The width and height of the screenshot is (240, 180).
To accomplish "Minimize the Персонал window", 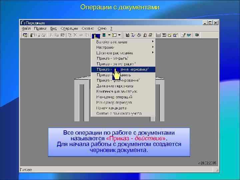I will [205, 23].
